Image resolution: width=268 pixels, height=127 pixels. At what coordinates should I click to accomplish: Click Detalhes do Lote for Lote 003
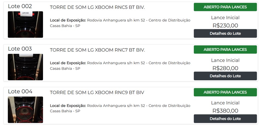tap(225, 76)
